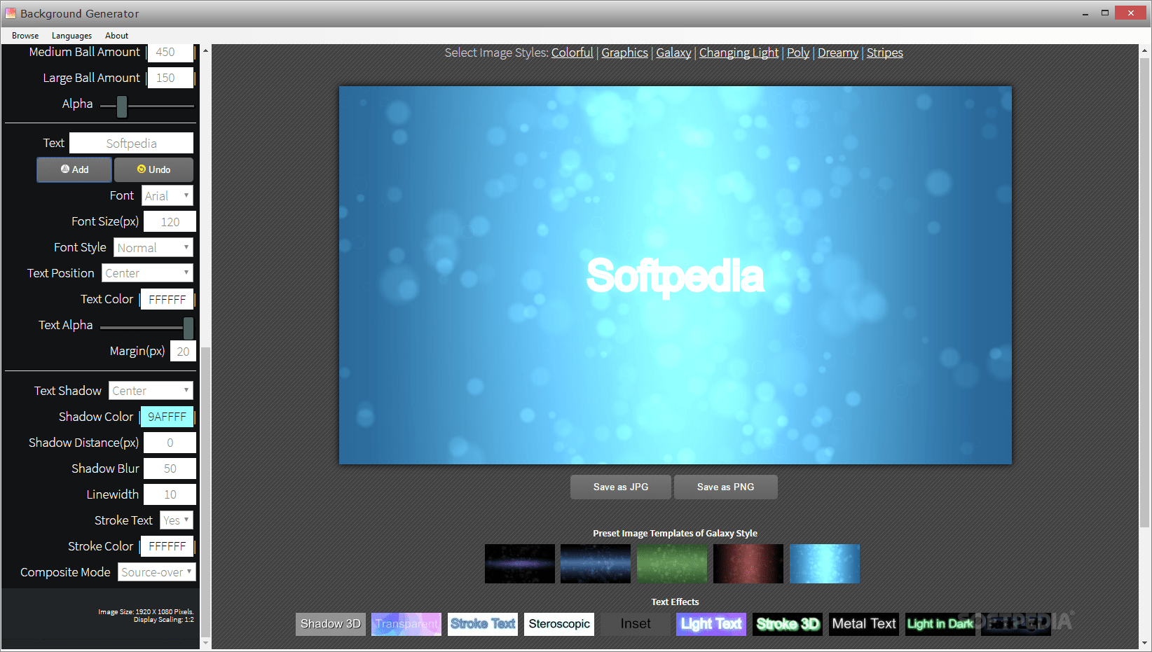Select the Poly image style

coord(798,53)
